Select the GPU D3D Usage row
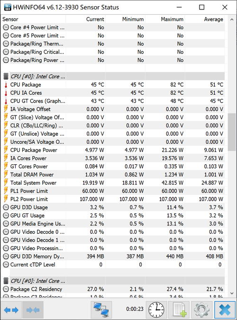Screen dimensions: 237x320 113,207
